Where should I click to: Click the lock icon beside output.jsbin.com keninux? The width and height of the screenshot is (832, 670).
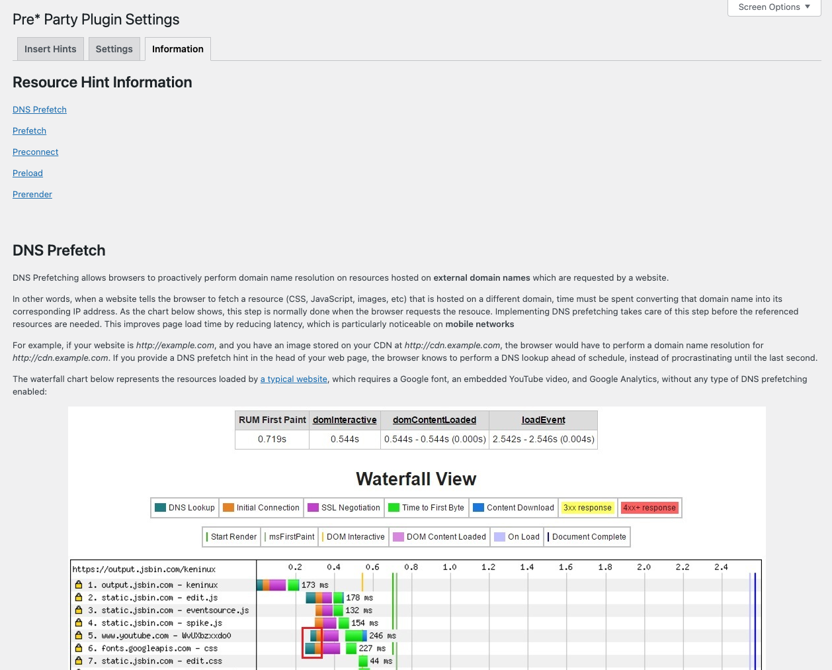pos(79,585)
